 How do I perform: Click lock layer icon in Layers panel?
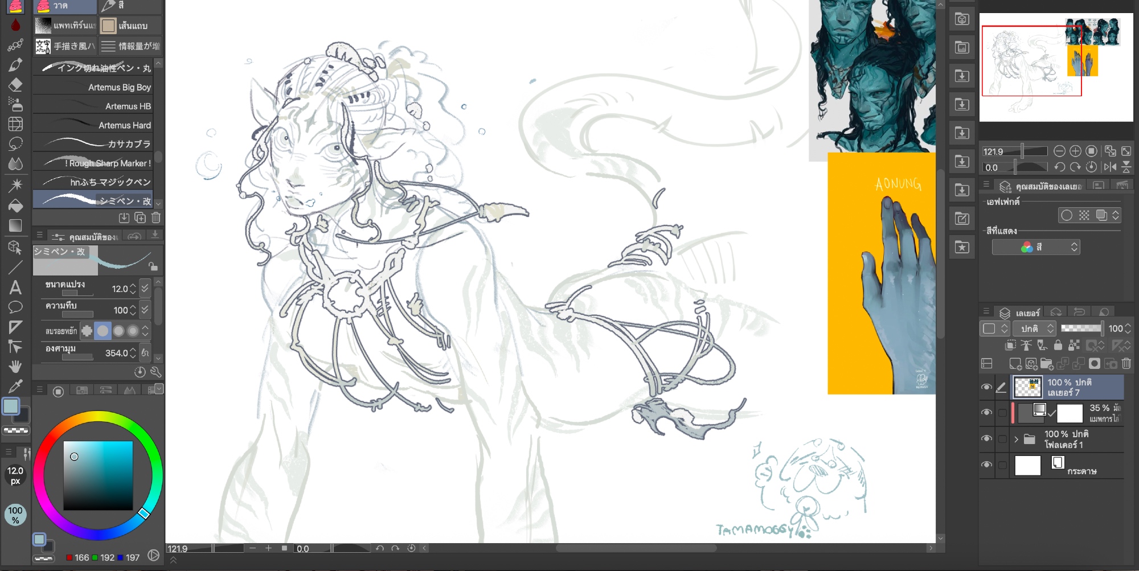tap(1058, 345)
